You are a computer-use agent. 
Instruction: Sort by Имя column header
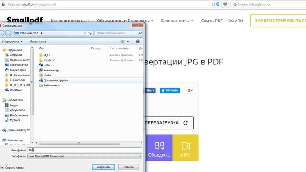point(42,48)
